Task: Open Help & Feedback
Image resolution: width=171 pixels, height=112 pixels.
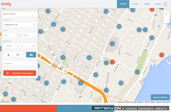Action: click(160, 97)
